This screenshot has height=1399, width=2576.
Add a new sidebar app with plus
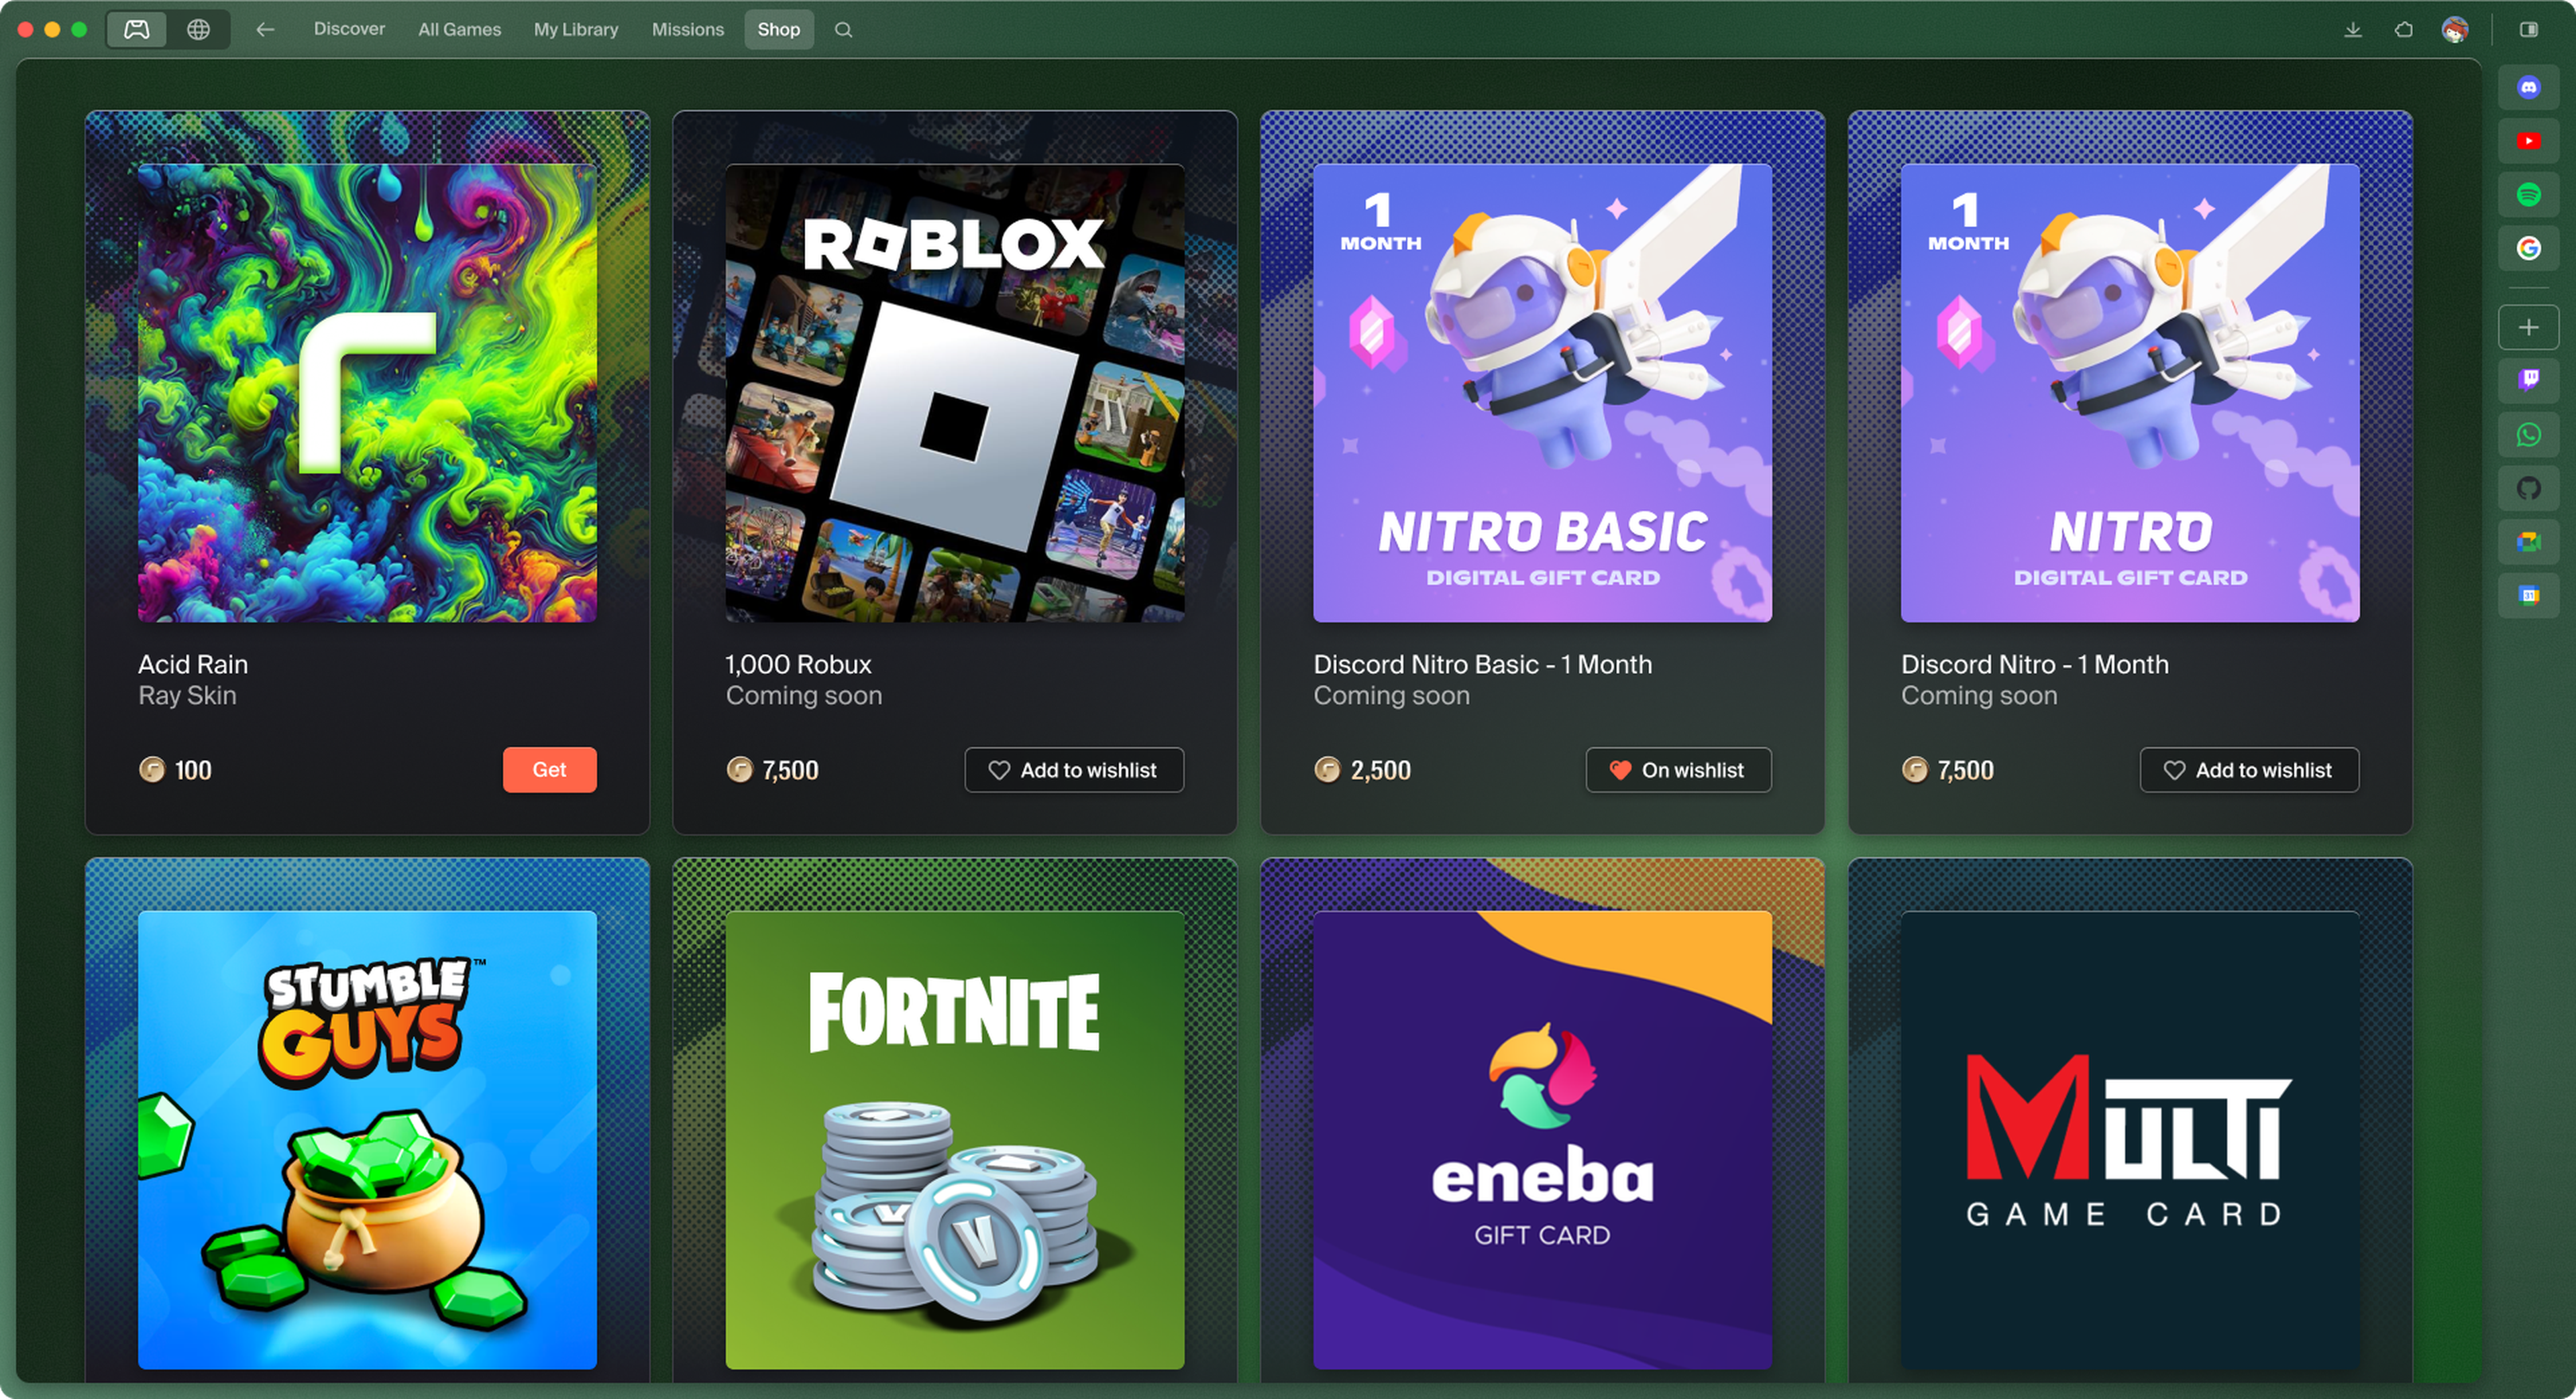point(2529,327)
